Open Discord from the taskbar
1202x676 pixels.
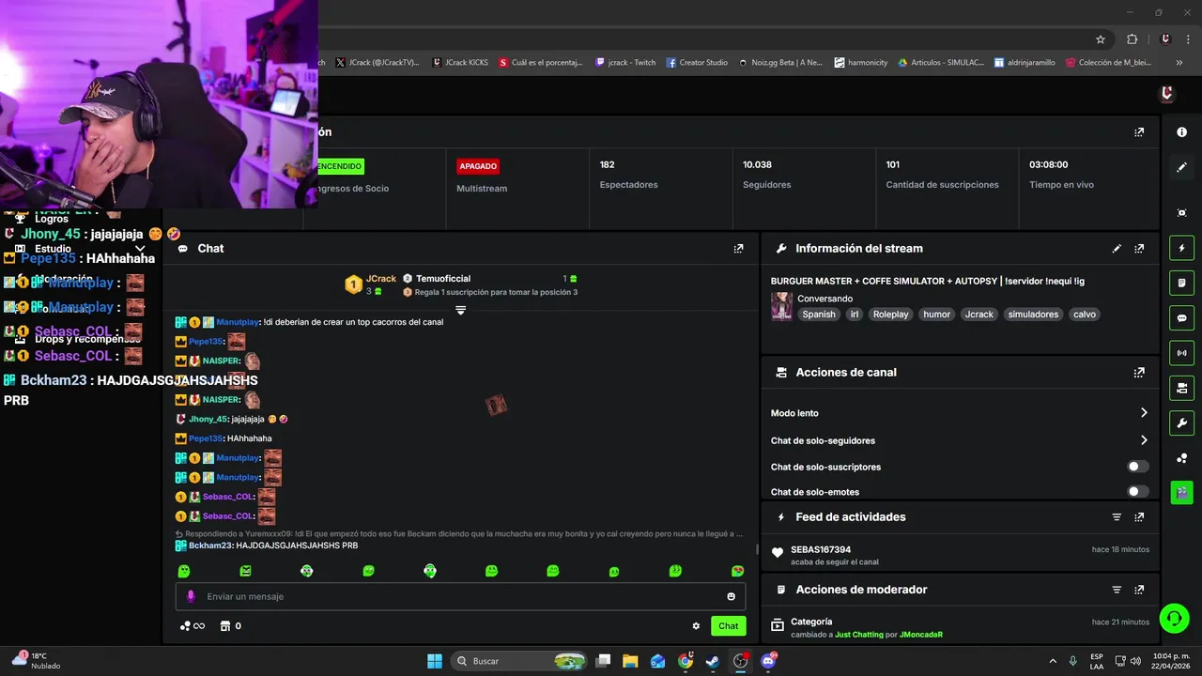click(x=768, y=661)
